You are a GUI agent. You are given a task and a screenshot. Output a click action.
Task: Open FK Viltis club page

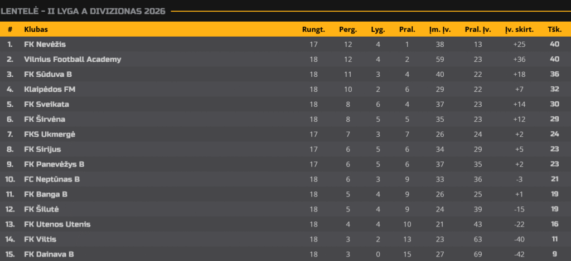[40, 239]
